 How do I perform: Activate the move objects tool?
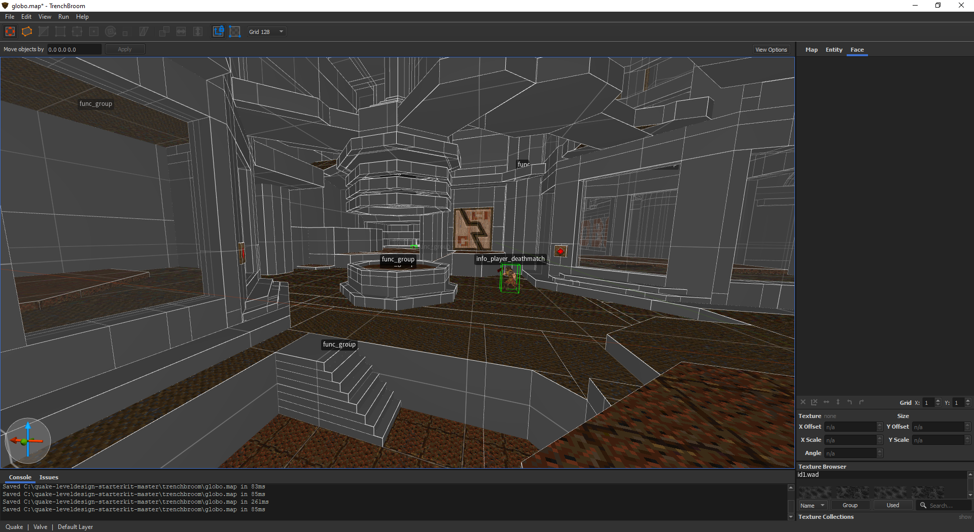(10, 31)
